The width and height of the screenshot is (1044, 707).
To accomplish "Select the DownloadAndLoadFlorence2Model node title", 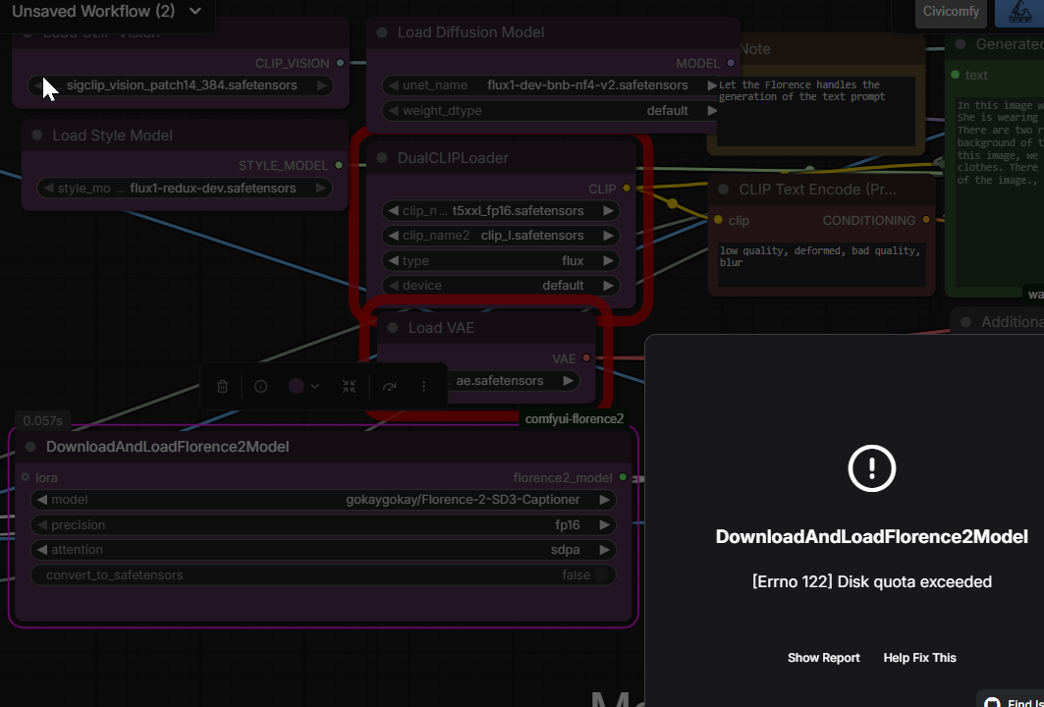I will click(168, 447).
